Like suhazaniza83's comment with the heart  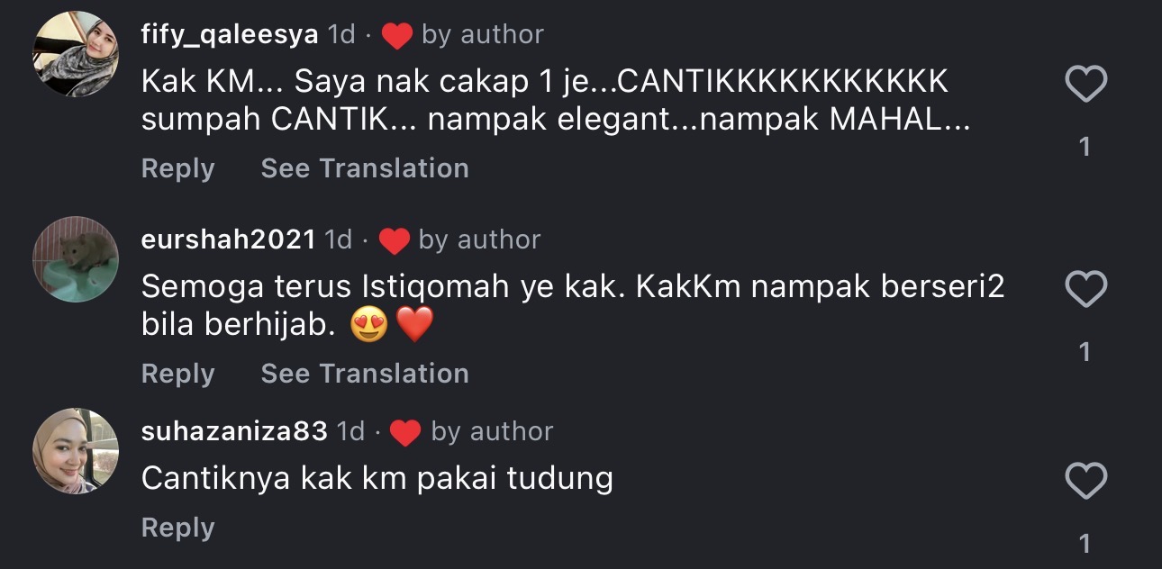point(1085,482)
